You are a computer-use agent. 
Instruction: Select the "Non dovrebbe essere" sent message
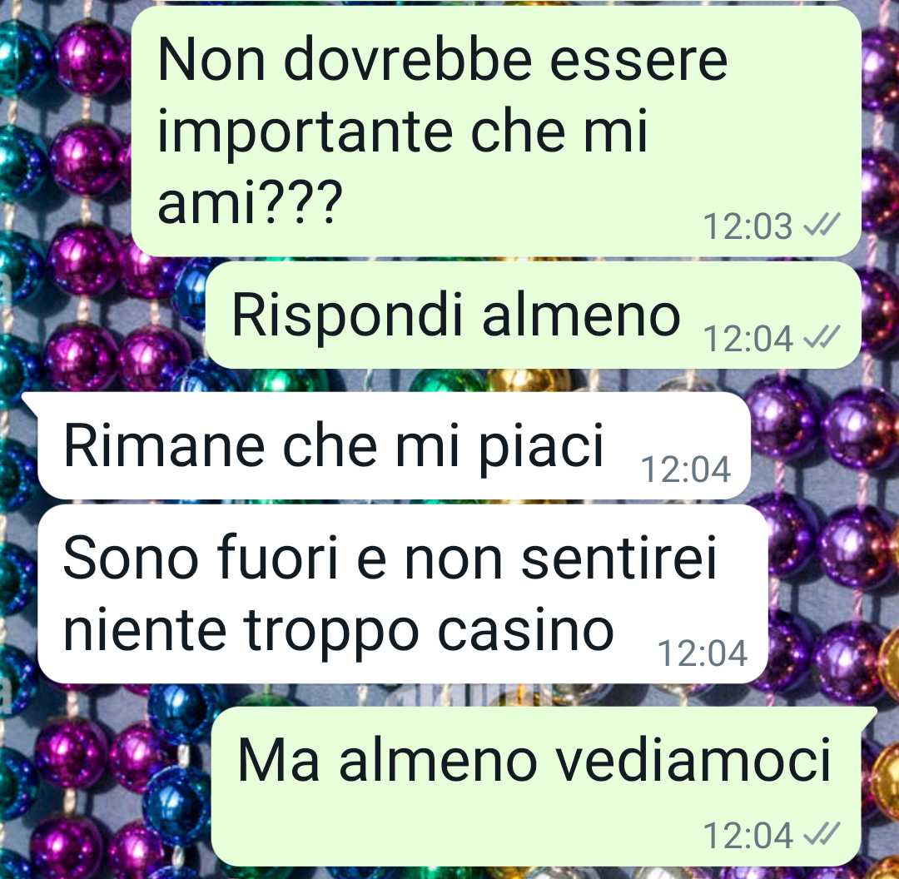(496, 131)
